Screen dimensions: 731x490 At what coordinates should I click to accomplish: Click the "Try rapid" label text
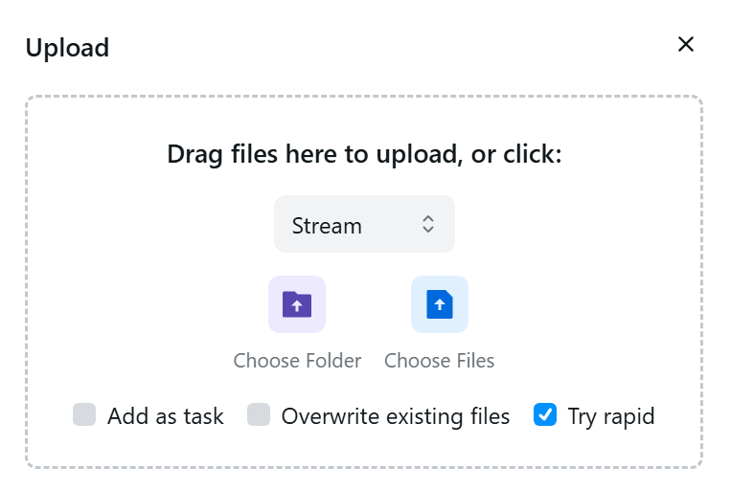611,416
